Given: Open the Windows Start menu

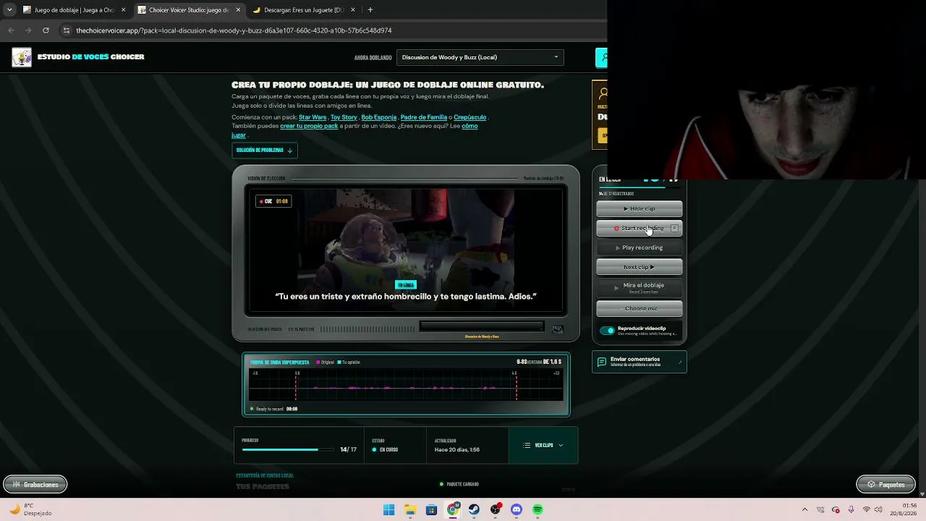Looking at the screenshot, I should click(388, 510).
